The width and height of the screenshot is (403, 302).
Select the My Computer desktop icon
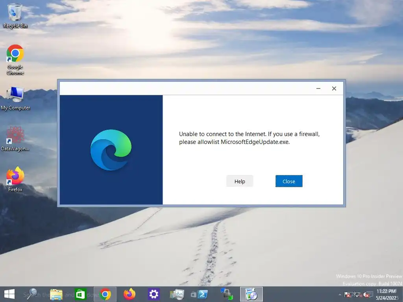click(15, 99)
